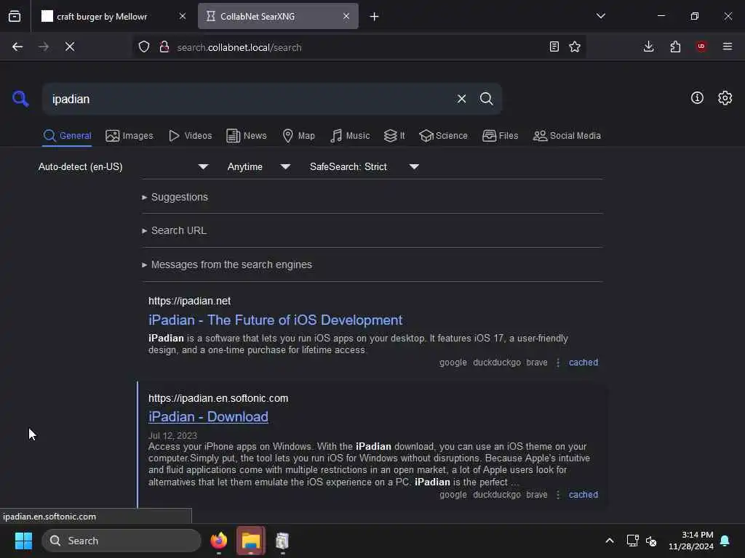Click the https://ipadian.net URL text
745x558 pixels.
click(189, 301)
